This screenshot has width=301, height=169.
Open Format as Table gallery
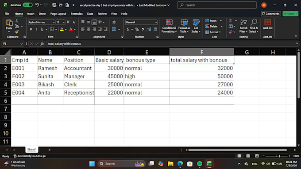tap(184, 26)
